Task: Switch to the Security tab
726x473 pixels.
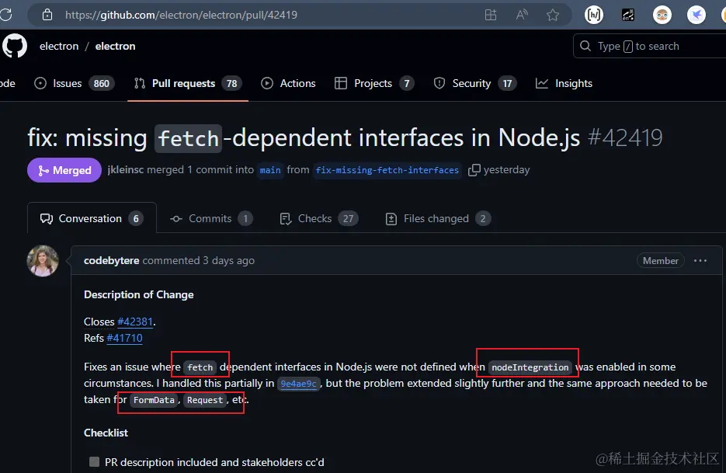Action: click(474, 83)
